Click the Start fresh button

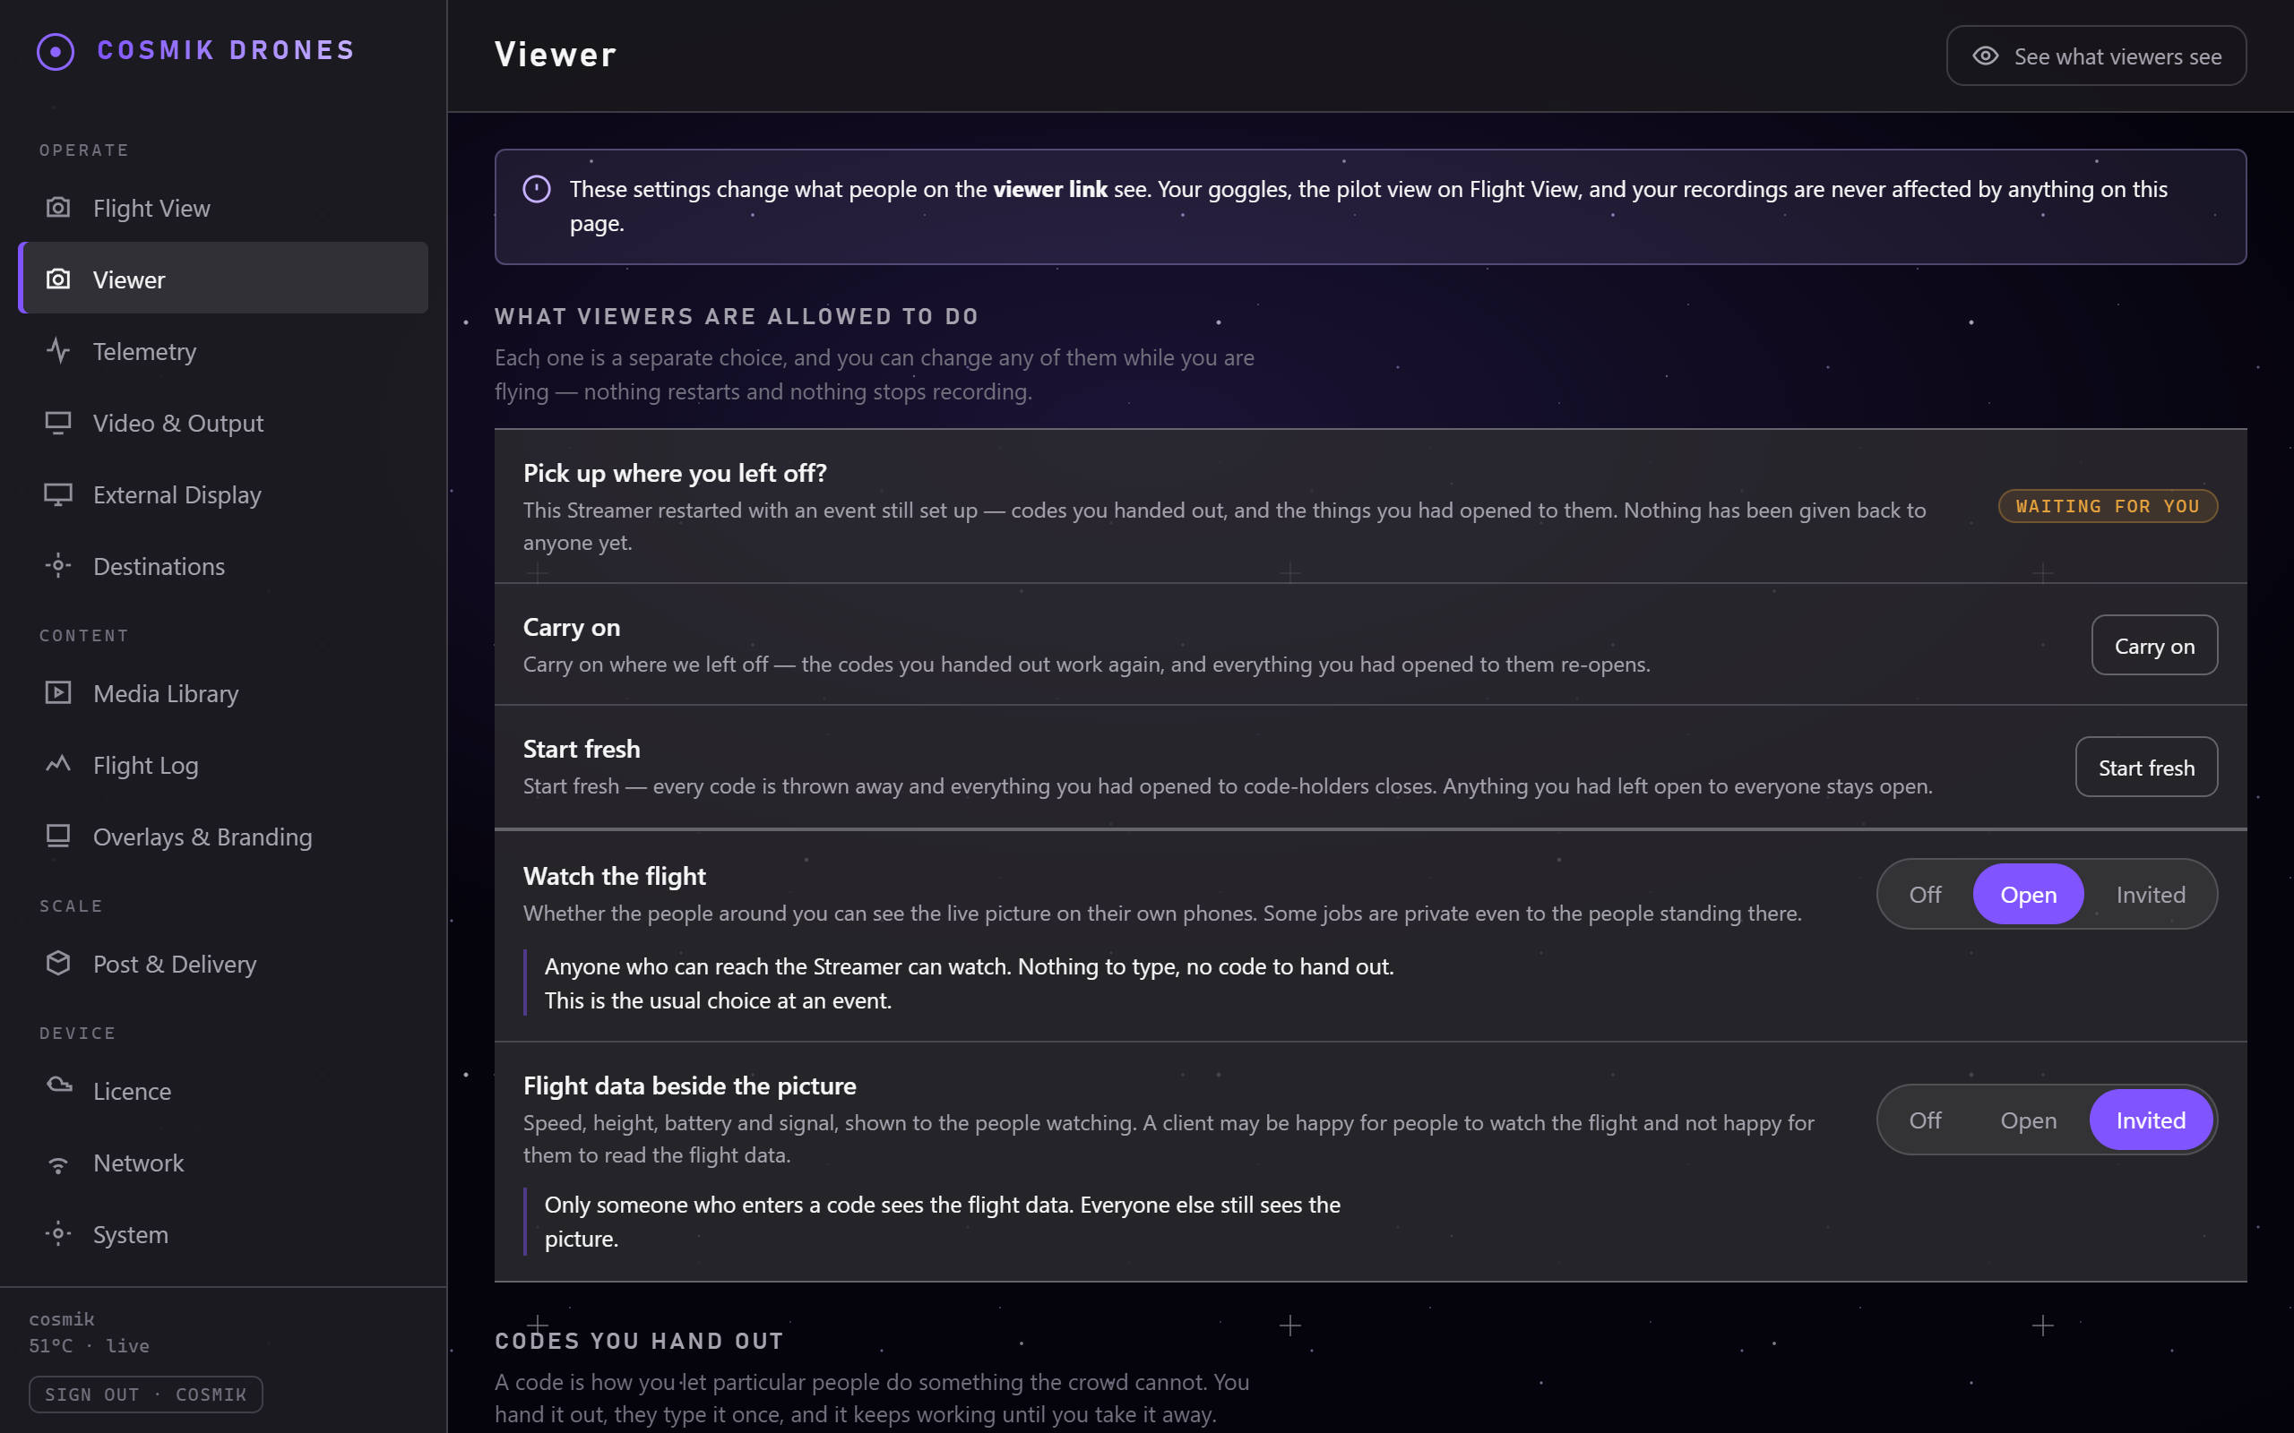point(2146,767)
